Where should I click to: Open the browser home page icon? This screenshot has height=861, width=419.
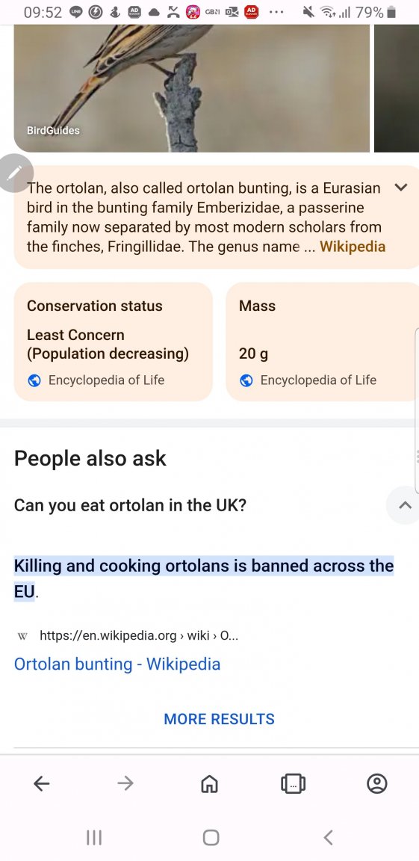coord(209,783)
